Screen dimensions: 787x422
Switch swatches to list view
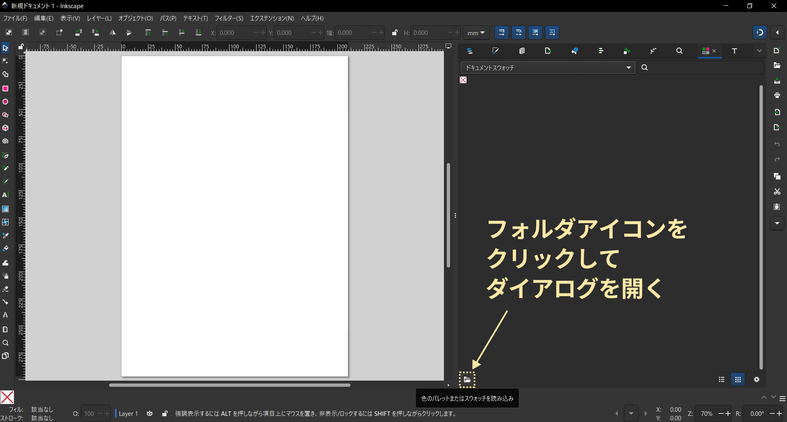point(721,380)
